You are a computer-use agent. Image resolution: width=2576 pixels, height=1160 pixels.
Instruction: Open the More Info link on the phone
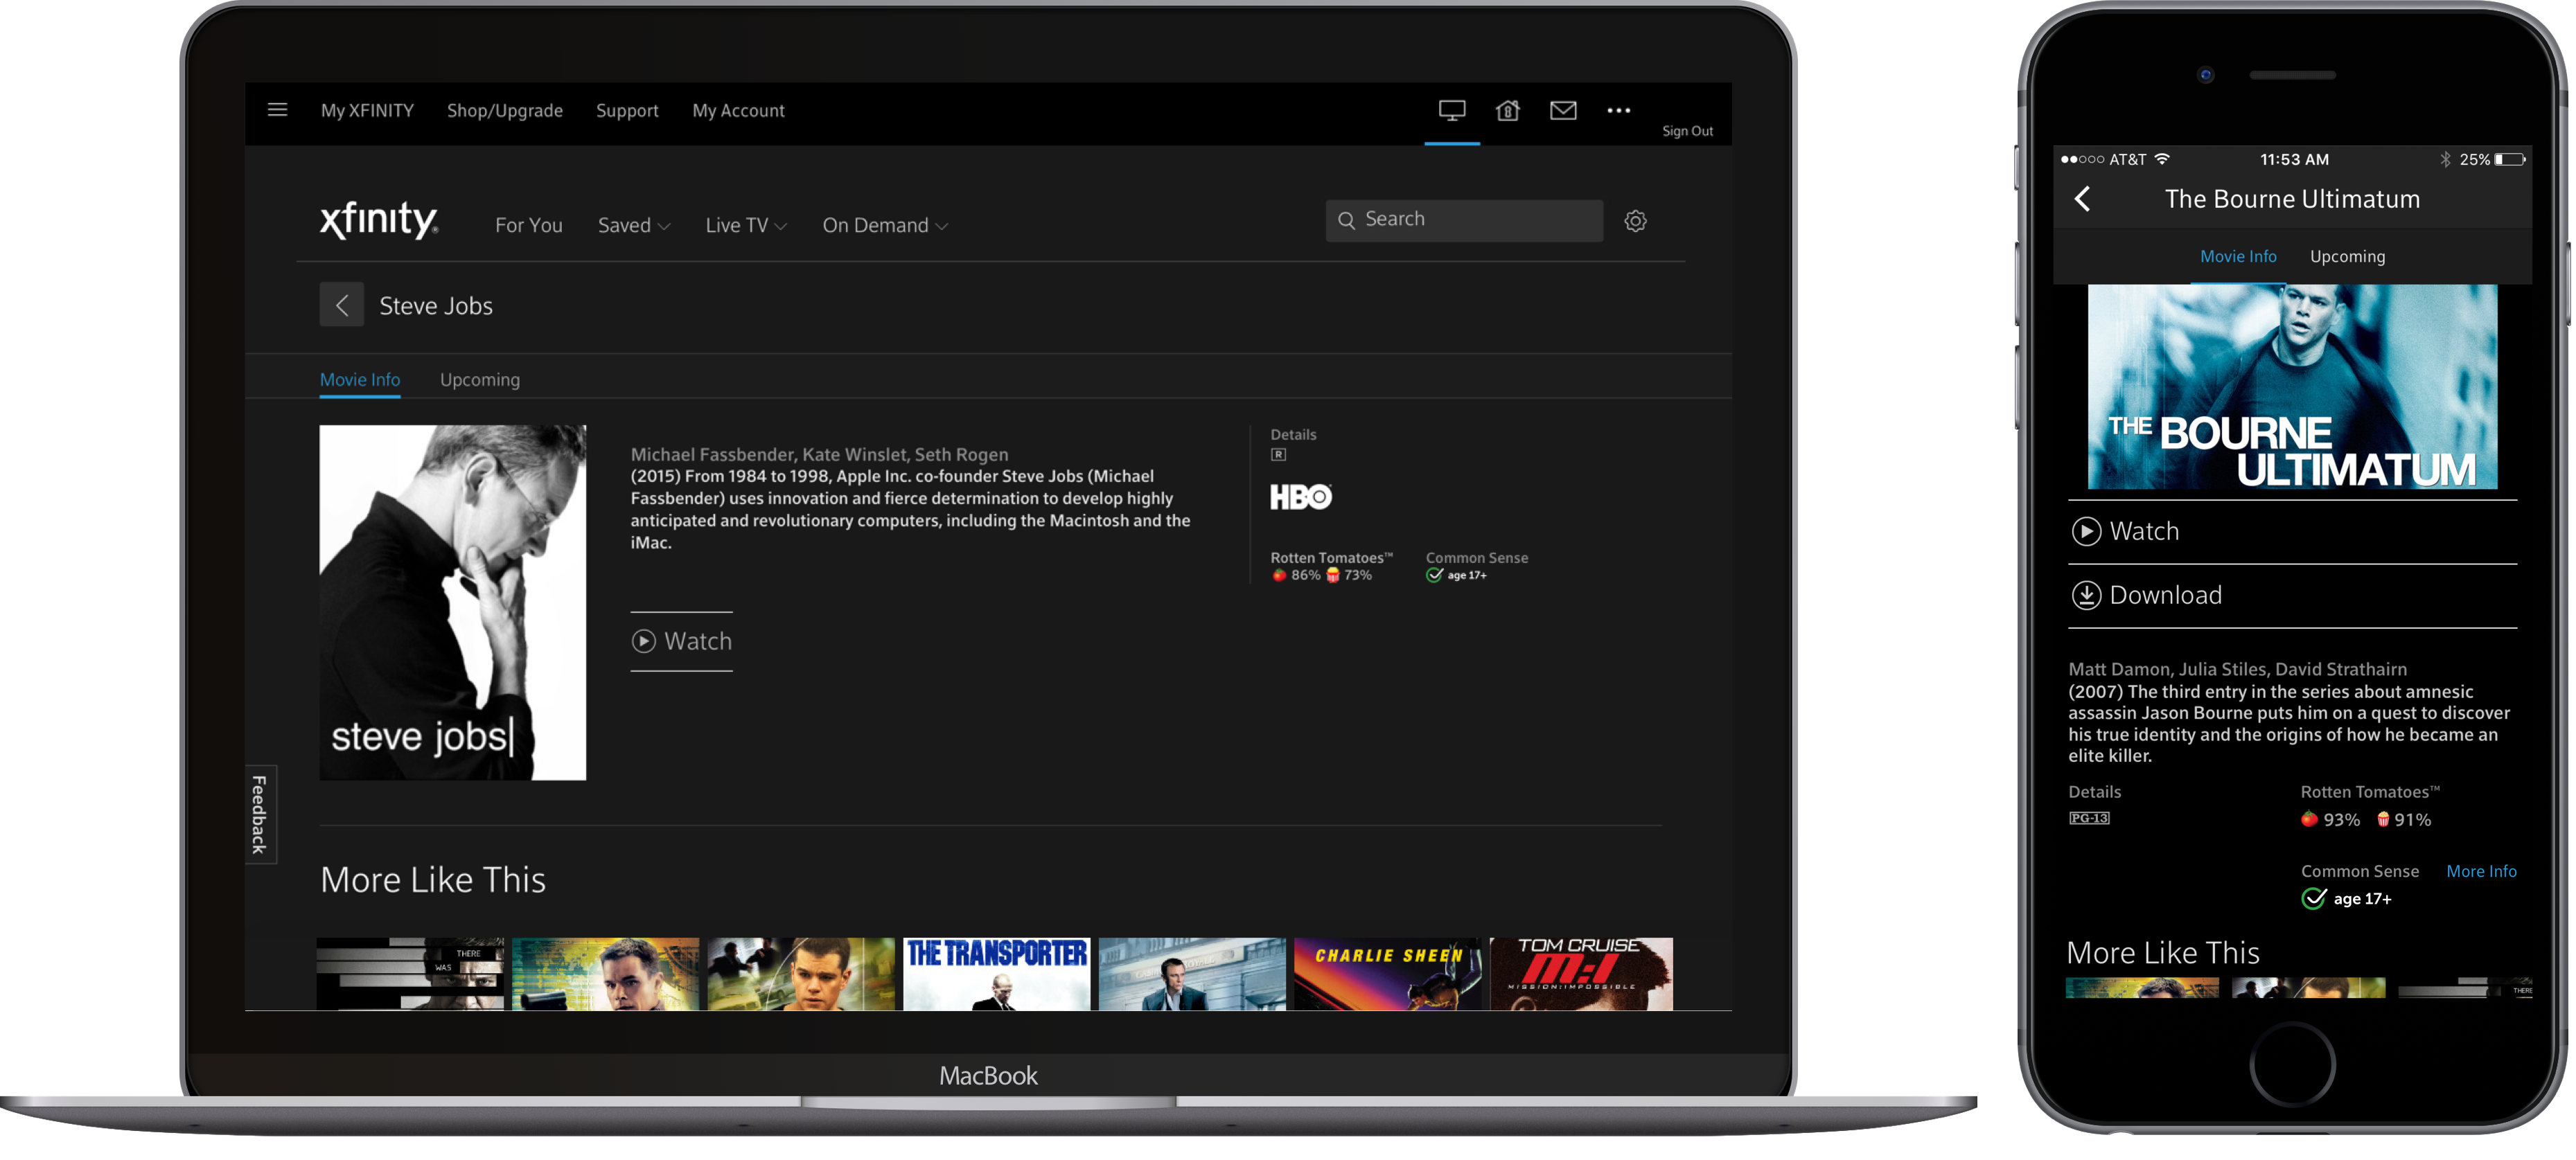pyautogui.click(x=2480, y=871)
